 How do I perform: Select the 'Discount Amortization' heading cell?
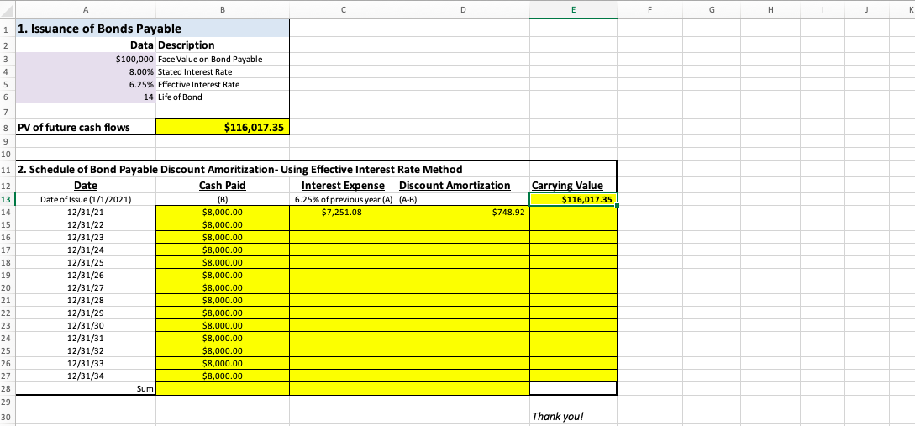[463, 186]
